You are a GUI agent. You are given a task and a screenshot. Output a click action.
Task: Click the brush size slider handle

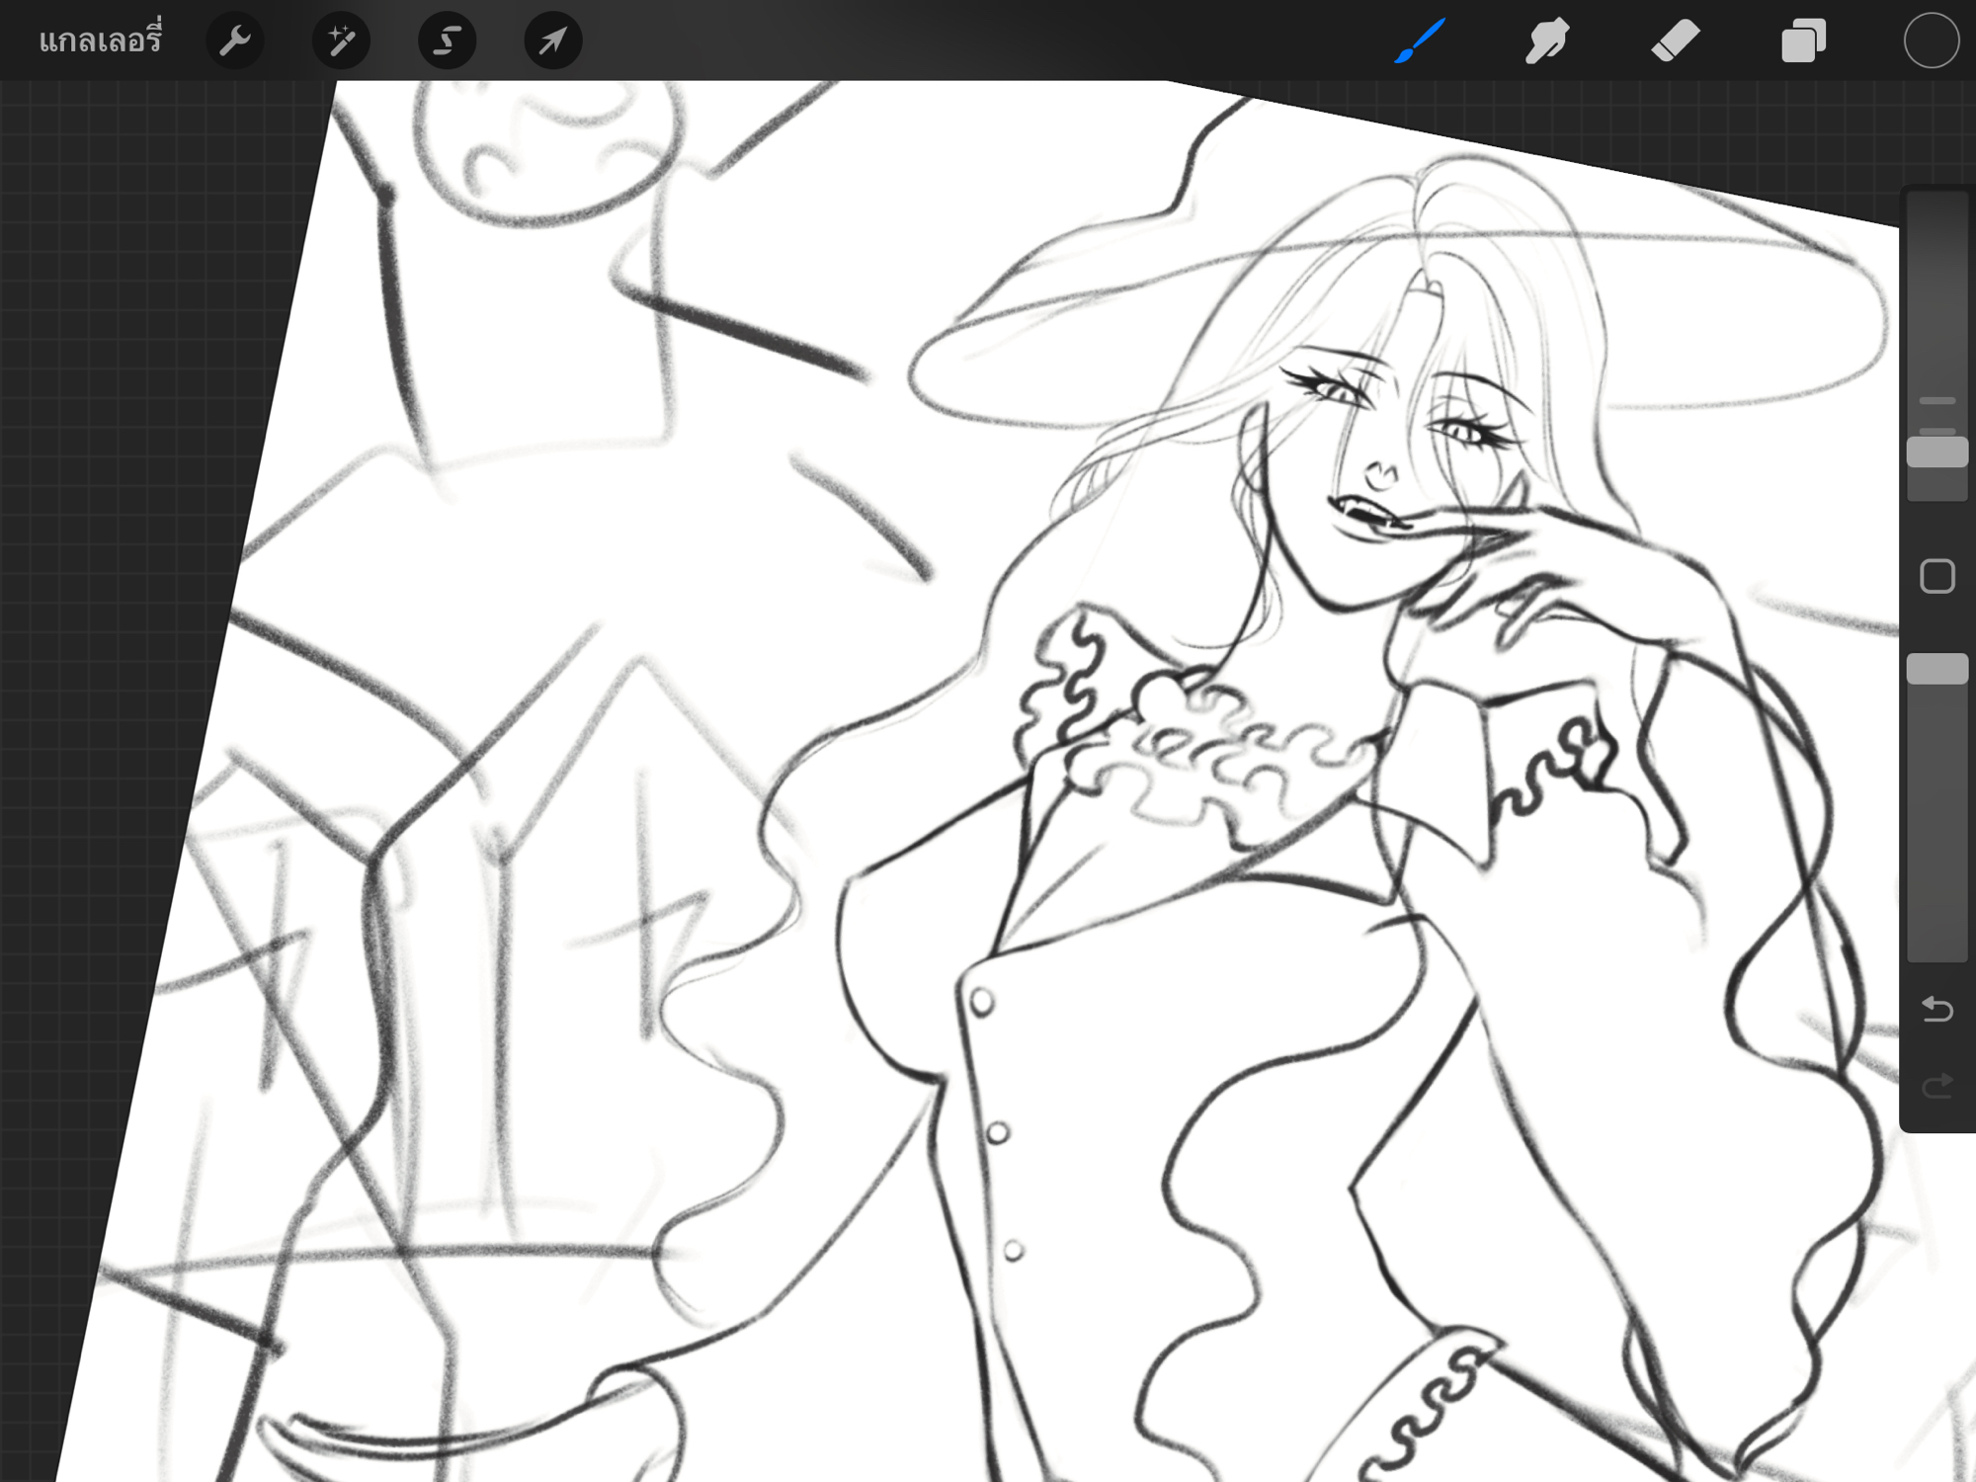[x=1936, y=453]
